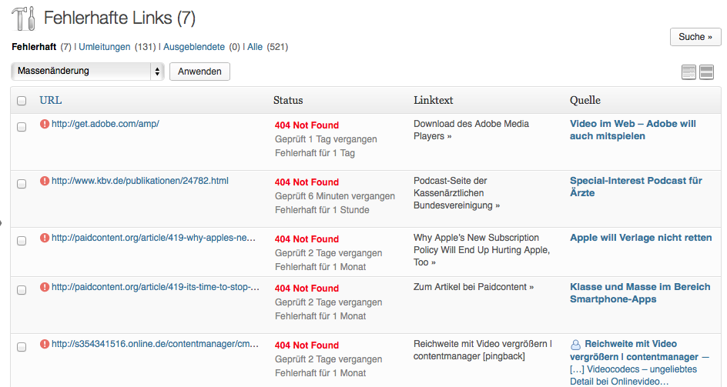The height and width of the screenshot is (387, 727).
Task: Click error icon for paidcontent its-time-to-stop link
Action: pyautogui.click(x=45, y=287)
